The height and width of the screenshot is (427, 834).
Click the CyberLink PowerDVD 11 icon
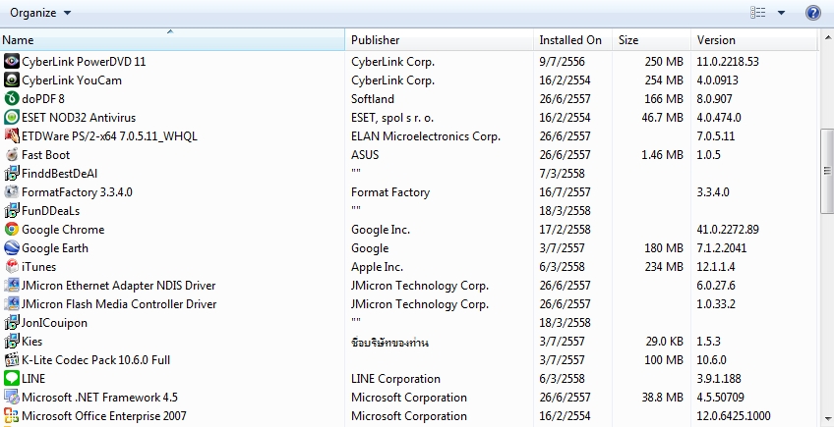click(11, 62)
